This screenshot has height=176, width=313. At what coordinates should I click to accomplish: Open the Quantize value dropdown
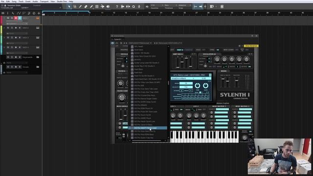click(x=157, y=5)
